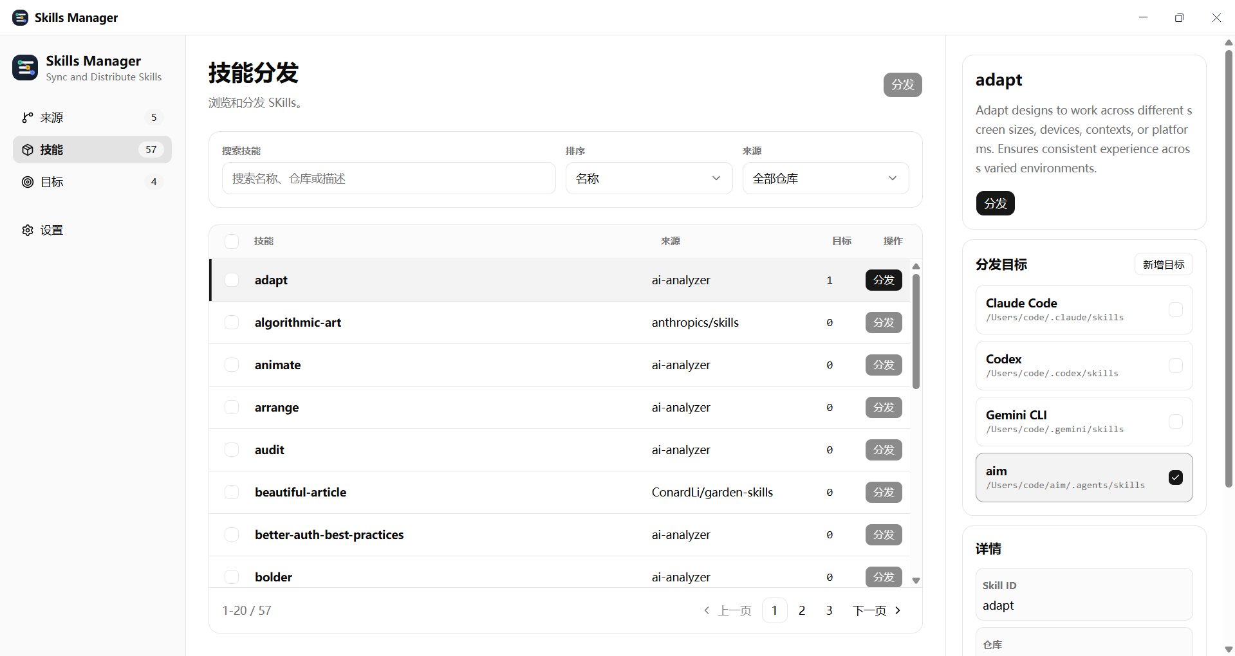The width and height of the screenshot is (1235, 656).
Task: Click the 技能 column header
Action: (264, 241)
